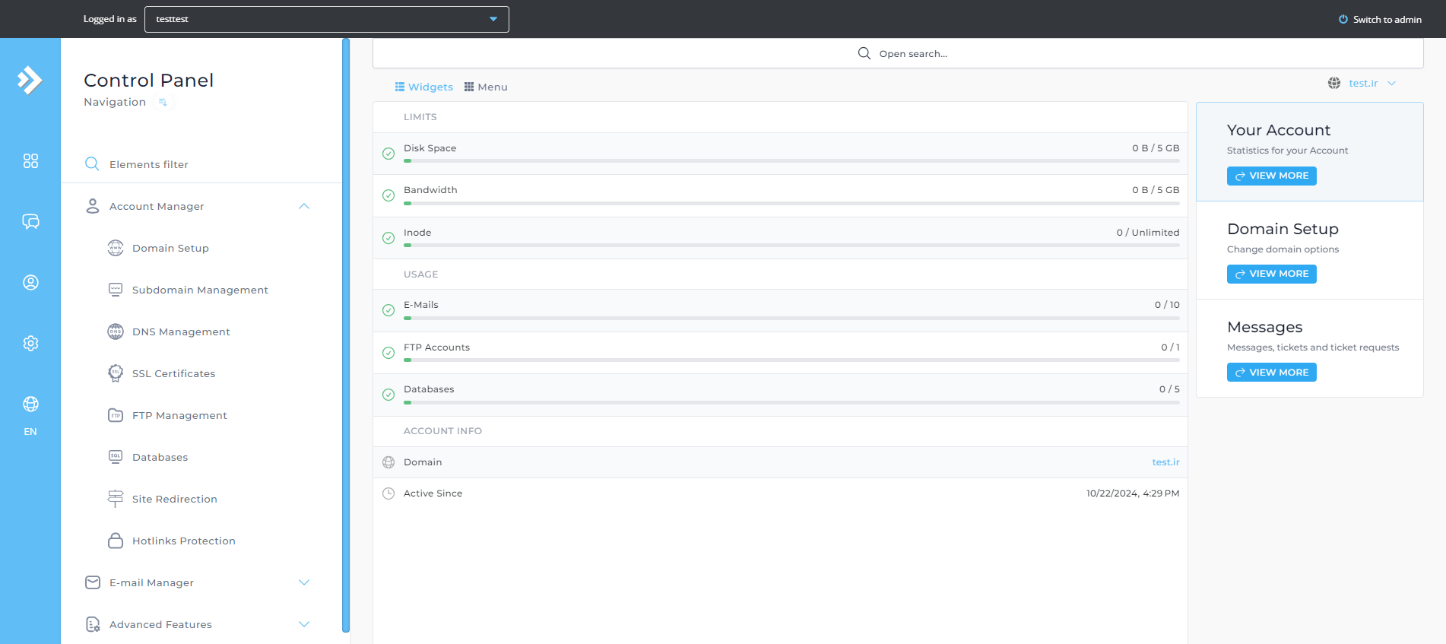1446x644 pixels.
Task: Open the Logged in as user dropdown
Action: [x=326, y=19]
